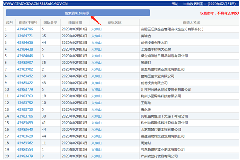Viewport: 240px width, 160px height.
Task: Click the 检索到41件商标 results bar
Action: pos(78,13)
